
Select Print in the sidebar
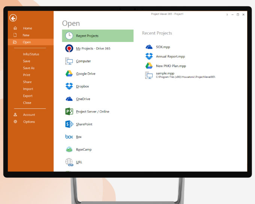click(27, 75)
